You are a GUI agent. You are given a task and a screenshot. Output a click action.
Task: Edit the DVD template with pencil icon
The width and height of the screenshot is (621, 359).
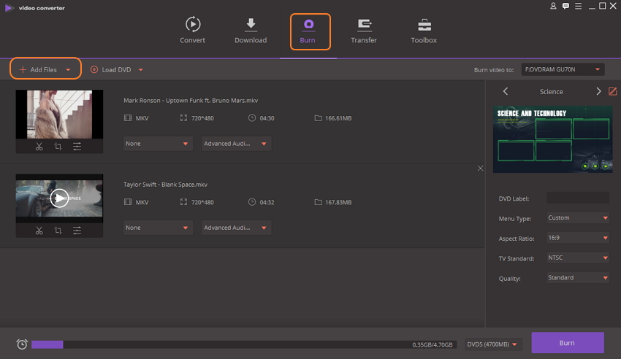pos(612,91)
